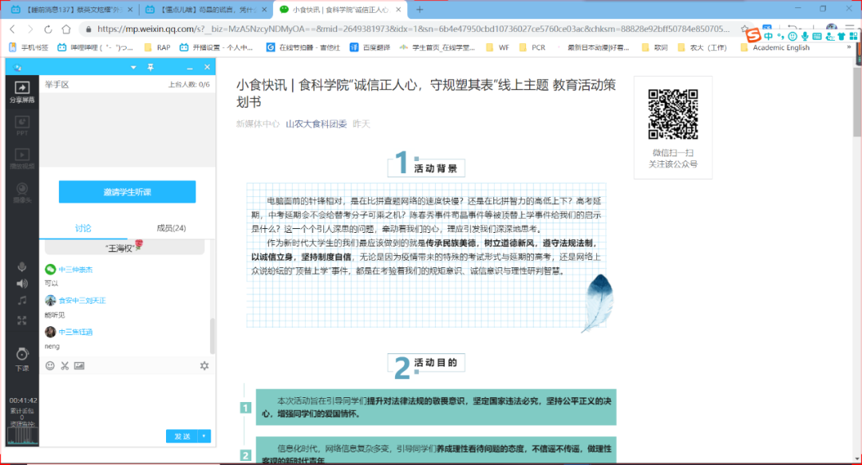Click the 播放视频 play video icon
The width and height of the screenshot is (862, 465).
[x=22, y=158]
